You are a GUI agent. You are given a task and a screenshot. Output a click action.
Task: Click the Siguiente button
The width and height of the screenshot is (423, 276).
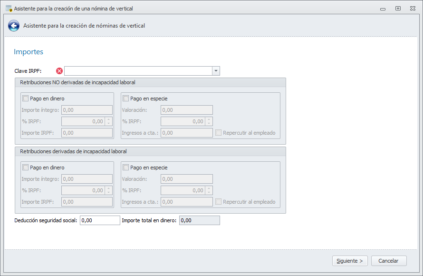[350, 261]
